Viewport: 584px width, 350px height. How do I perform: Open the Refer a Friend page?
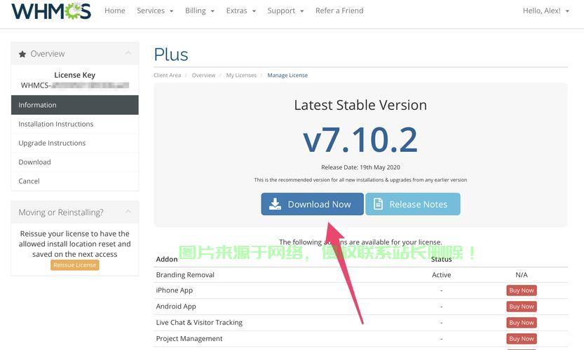339,11
